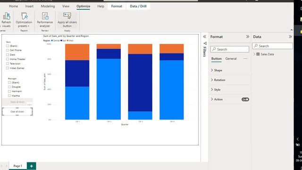Expand the Sales Data table
Screen dimensions: 302x170
pyautogui.click(x=254, y=54)
